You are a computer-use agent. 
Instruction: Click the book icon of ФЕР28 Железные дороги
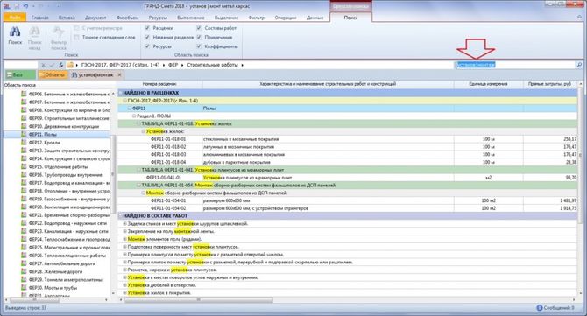click(x=24, y=272)
